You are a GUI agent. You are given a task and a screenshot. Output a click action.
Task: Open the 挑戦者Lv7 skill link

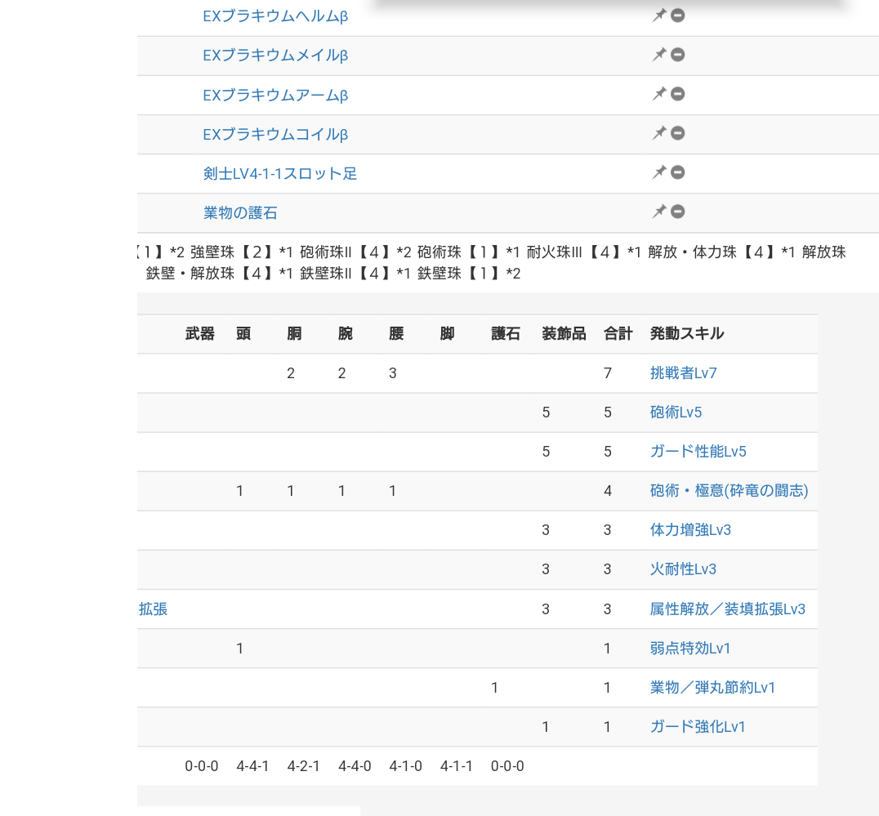[684, 373]
